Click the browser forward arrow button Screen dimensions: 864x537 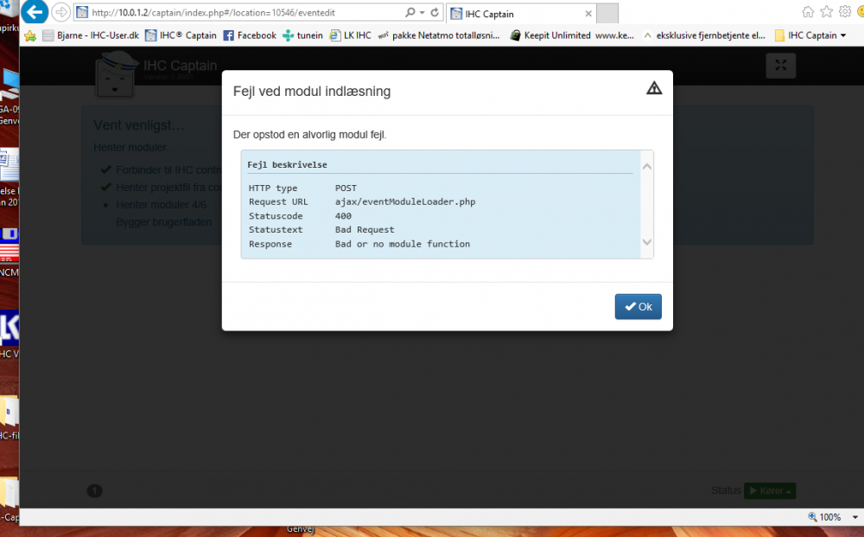[x=60, y=13]
